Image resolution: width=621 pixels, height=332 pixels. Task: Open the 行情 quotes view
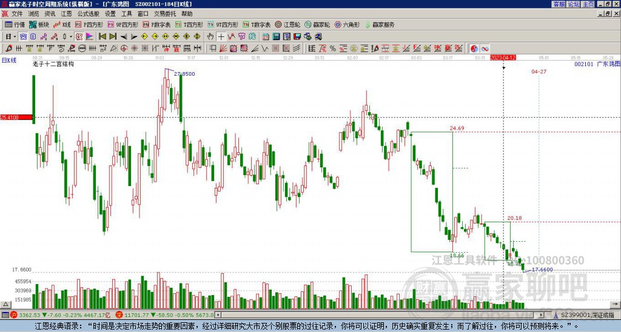[15, 24]
